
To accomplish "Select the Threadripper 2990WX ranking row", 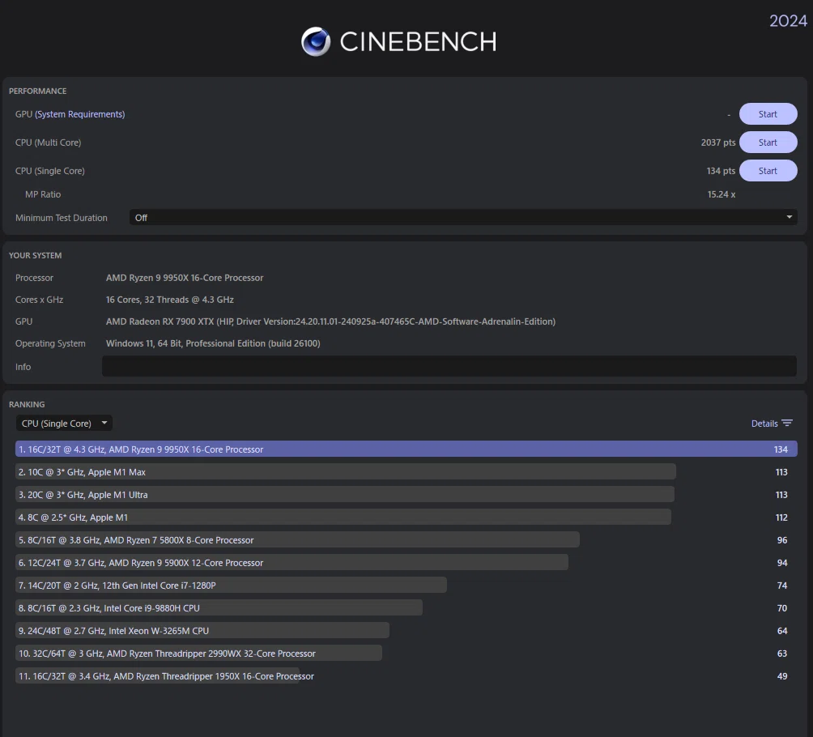I will (406, 654).
